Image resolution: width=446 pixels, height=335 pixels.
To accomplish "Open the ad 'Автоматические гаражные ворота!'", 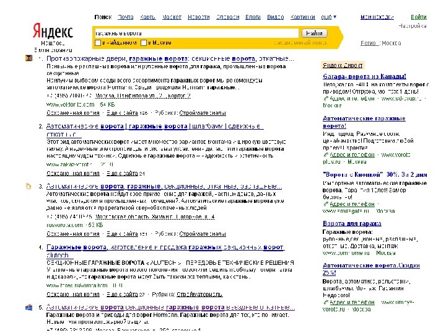I will point(364,122).
